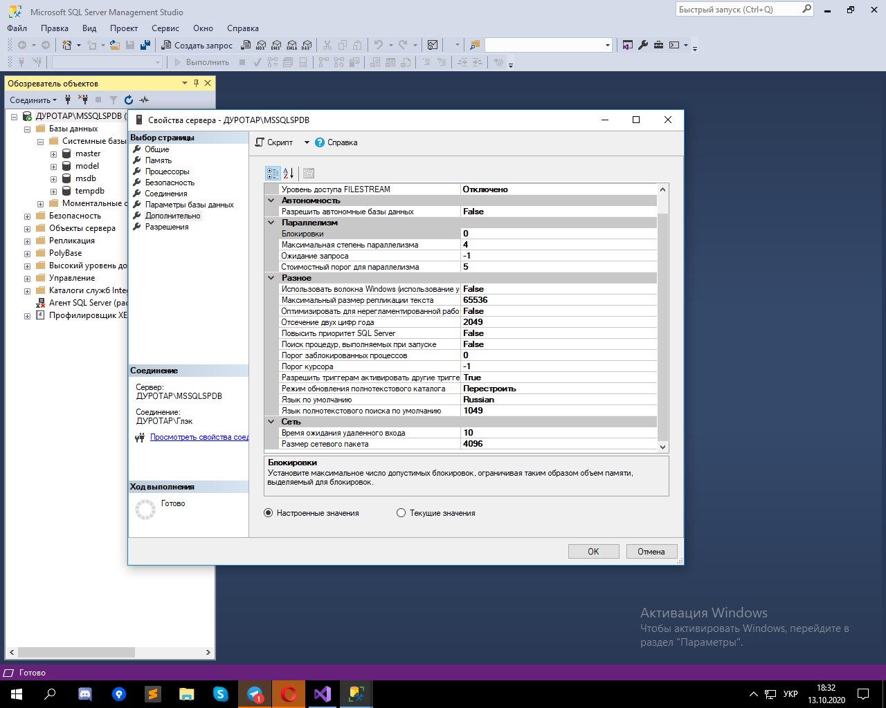Click the Filter icon in Object Explorer
Viewport: 886px width, 708px height.
[x=114, y=100]
